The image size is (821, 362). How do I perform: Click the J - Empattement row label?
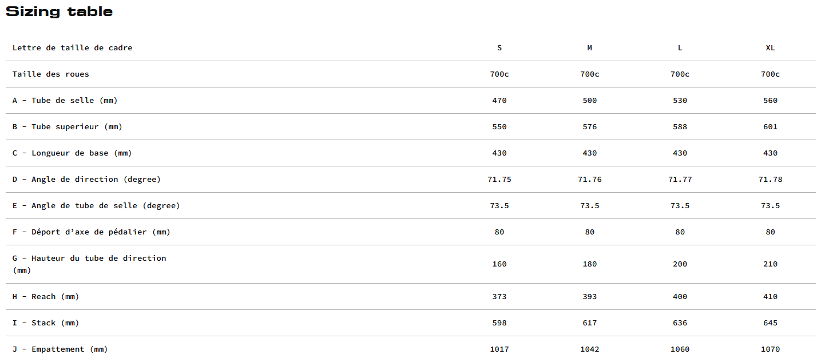point(60,349)
